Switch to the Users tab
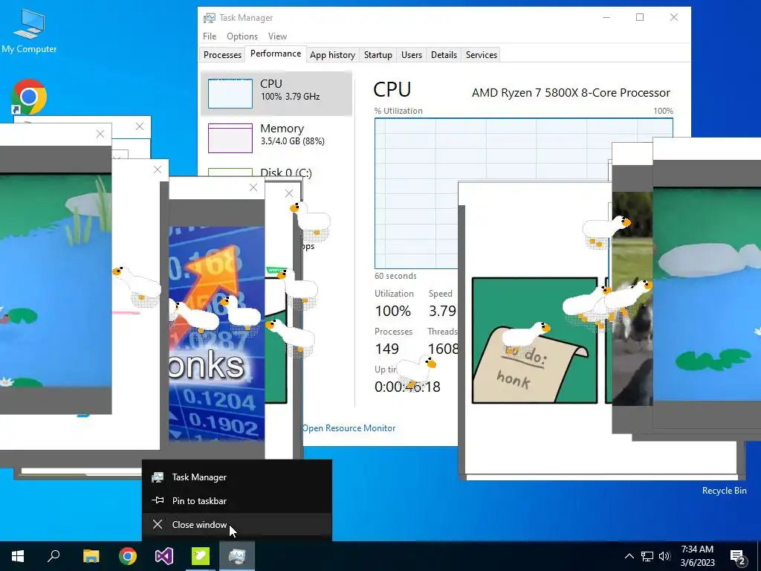 tap(412, 55)
